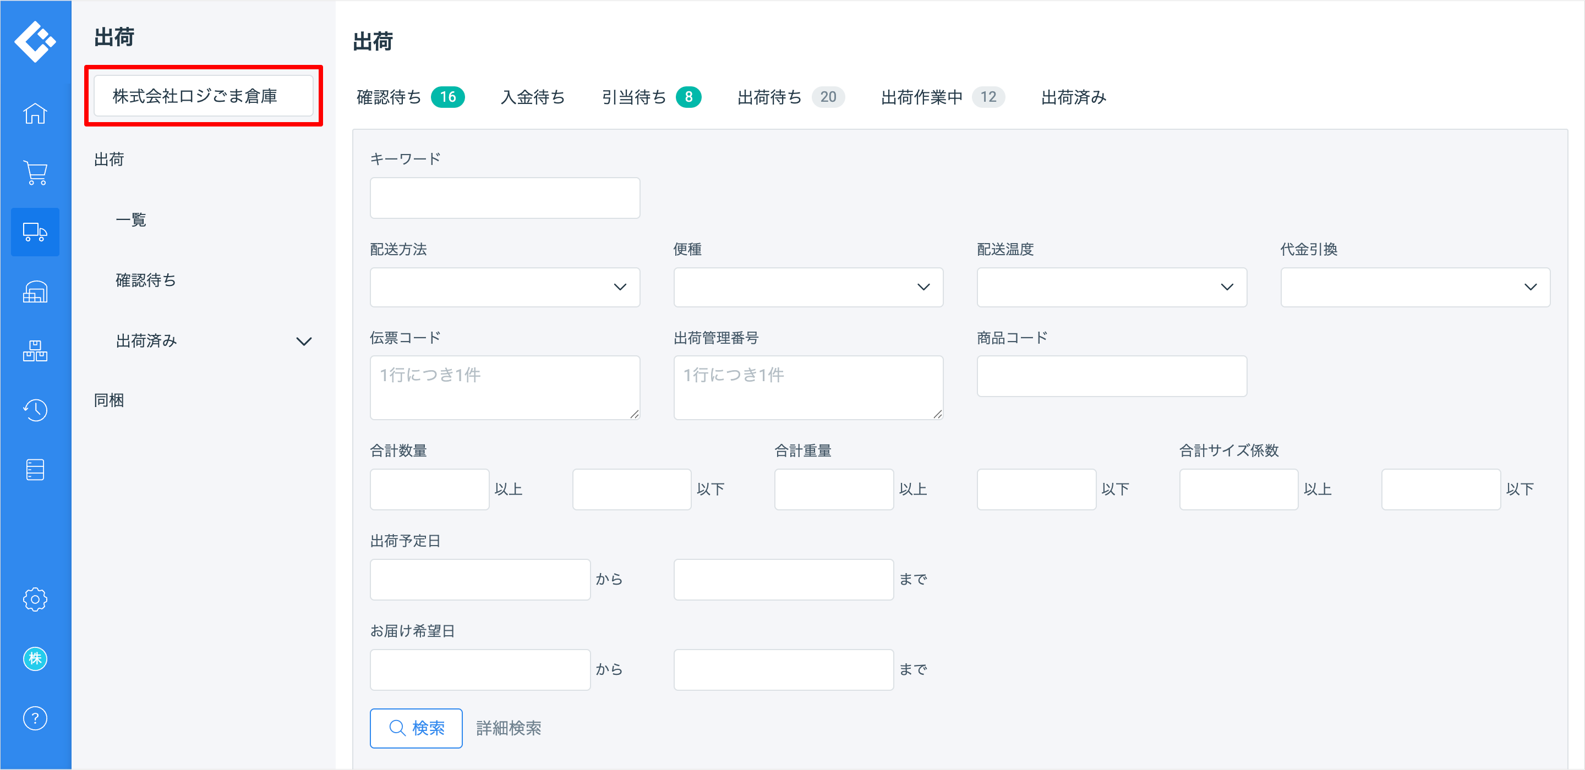Open the 配送方法 dropdown
The width and height of the screenshot is (1585, 770).
coord(505,287)
